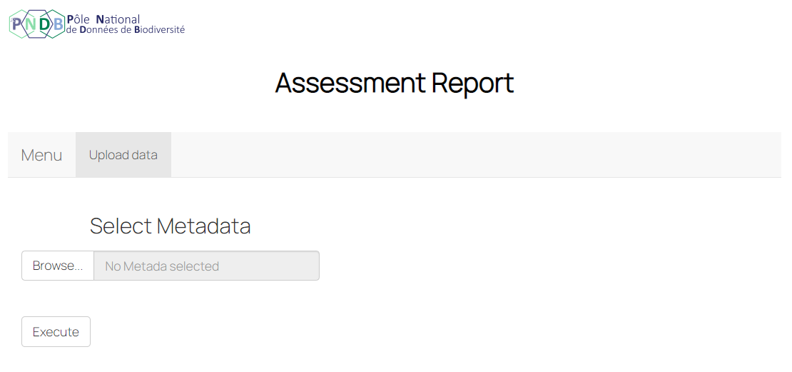Focus the metadata filename placeholder box
This screenshot has height=372, width=792.
pos(207,266)
